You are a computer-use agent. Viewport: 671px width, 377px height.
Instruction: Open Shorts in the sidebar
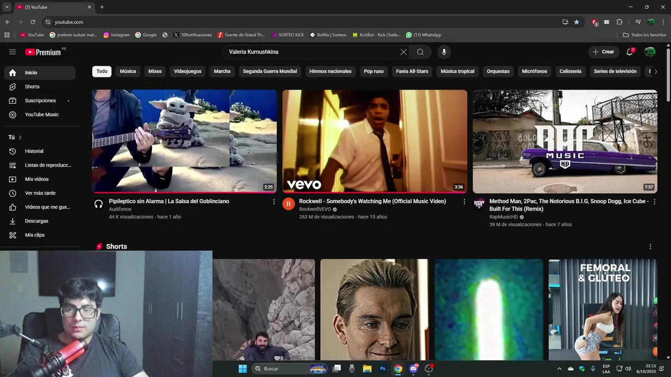tap(40, 86)
